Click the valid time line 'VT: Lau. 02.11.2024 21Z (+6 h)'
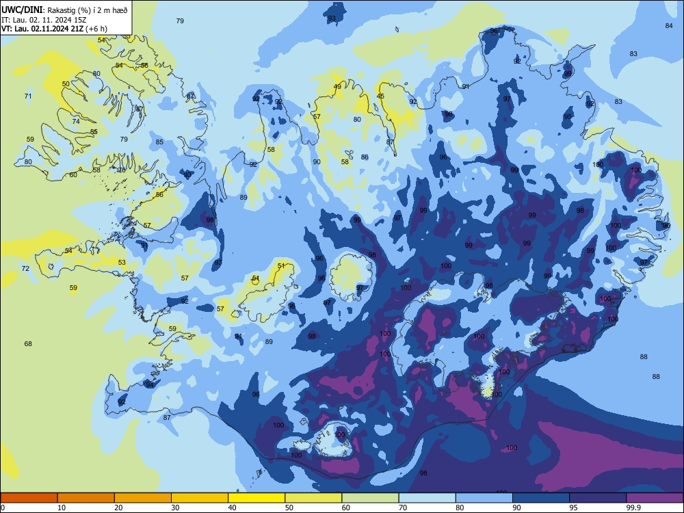Image resolution: width=684 pixels, height=513 pixels. pyautogui.click(x=54, y=29)
